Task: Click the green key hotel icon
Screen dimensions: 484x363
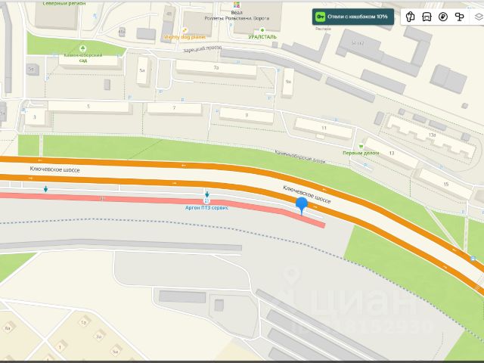Action: (321, 17)
